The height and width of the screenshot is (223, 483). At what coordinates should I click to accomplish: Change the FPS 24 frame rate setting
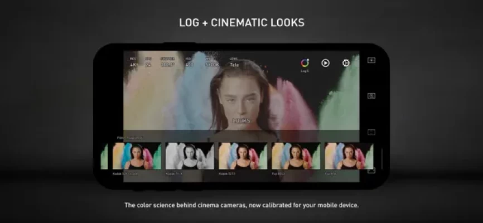coord(148,62)
